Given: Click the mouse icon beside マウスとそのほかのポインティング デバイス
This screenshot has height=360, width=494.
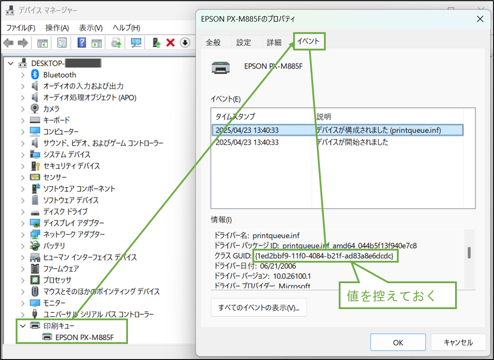Looking at the screenshot, I should [x=35, y=291].
